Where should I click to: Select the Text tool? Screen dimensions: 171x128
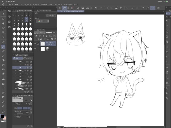(x=3, y=102)
